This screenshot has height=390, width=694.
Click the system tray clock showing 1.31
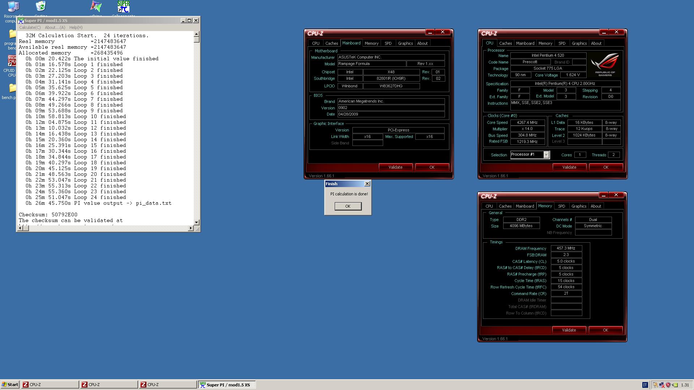(x=685, y=385)
